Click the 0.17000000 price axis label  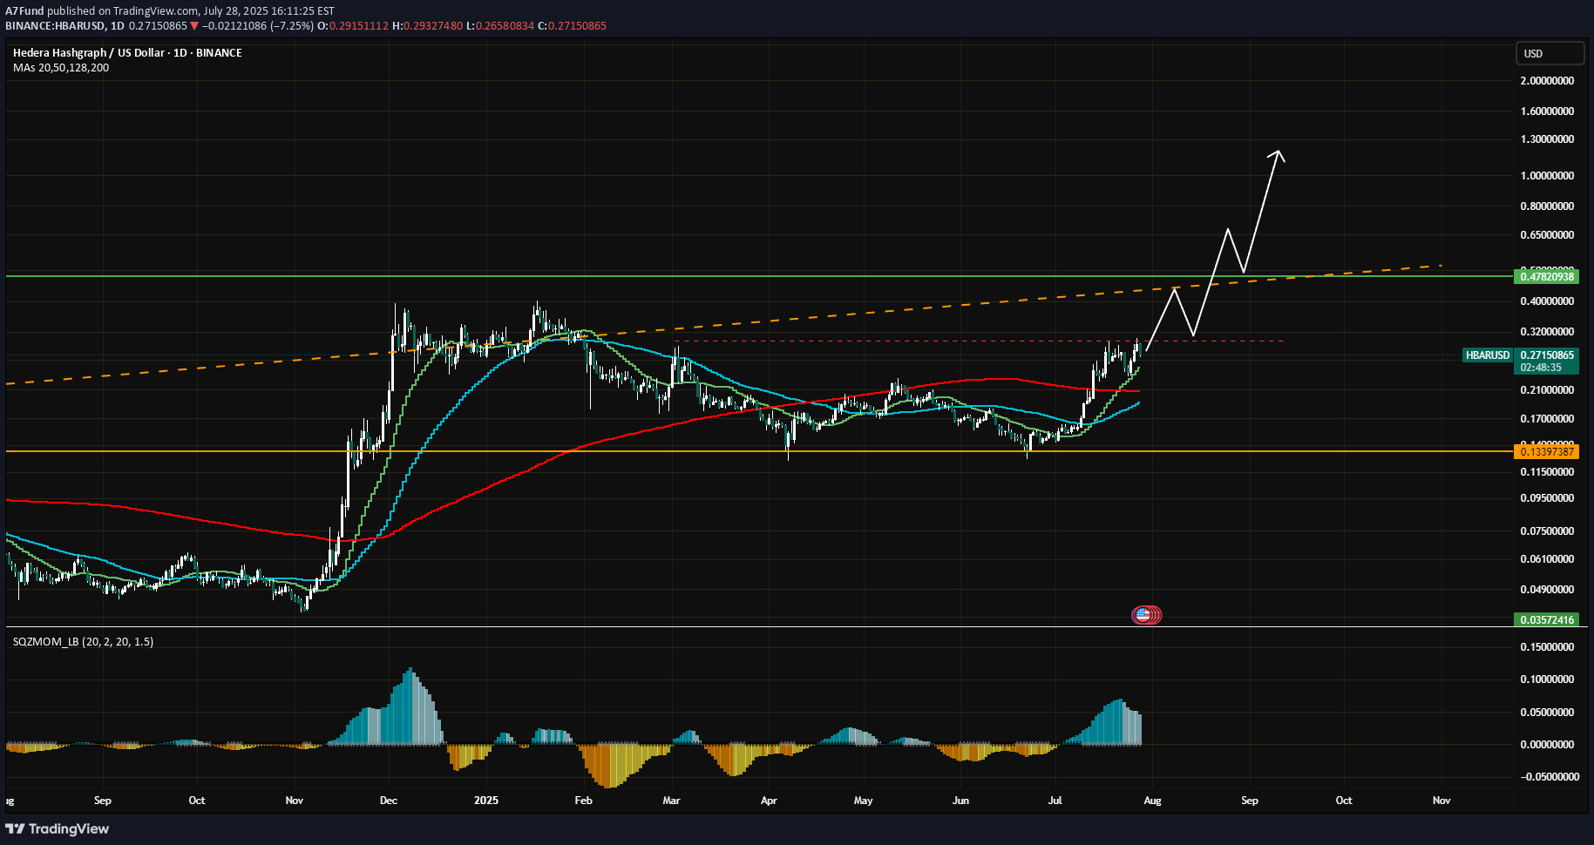point(1547,418)
